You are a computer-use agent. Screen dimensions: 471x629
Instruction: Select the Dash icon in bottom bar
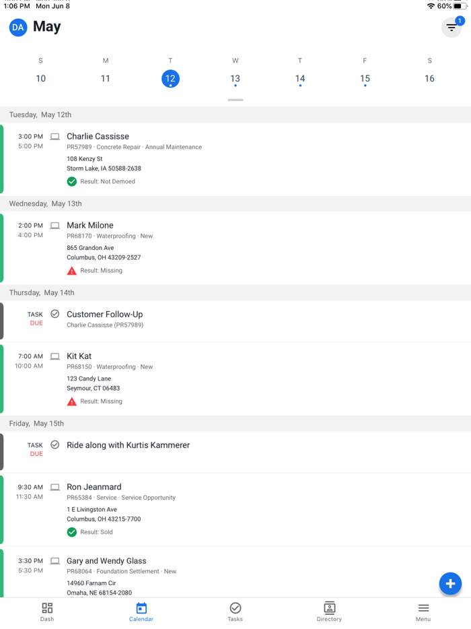tap(46, 611)
